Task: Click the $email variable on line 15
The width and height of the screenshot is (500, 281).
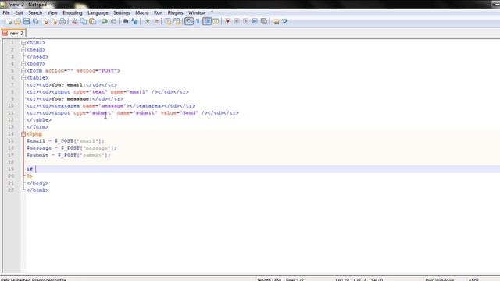Action: click(36, 140)
